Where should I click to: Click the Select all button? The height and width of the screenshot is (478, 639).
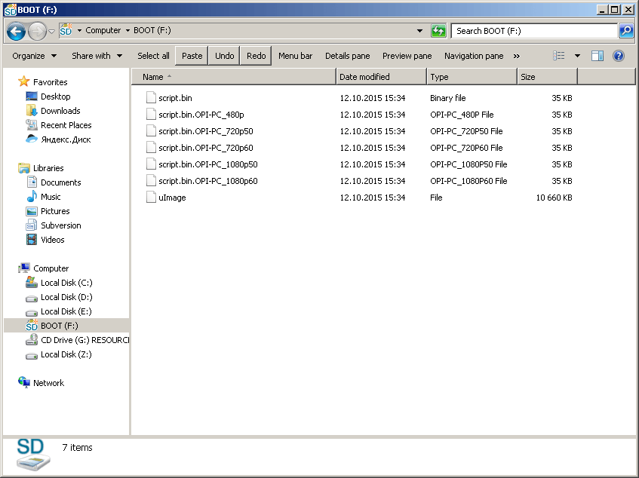153,56
